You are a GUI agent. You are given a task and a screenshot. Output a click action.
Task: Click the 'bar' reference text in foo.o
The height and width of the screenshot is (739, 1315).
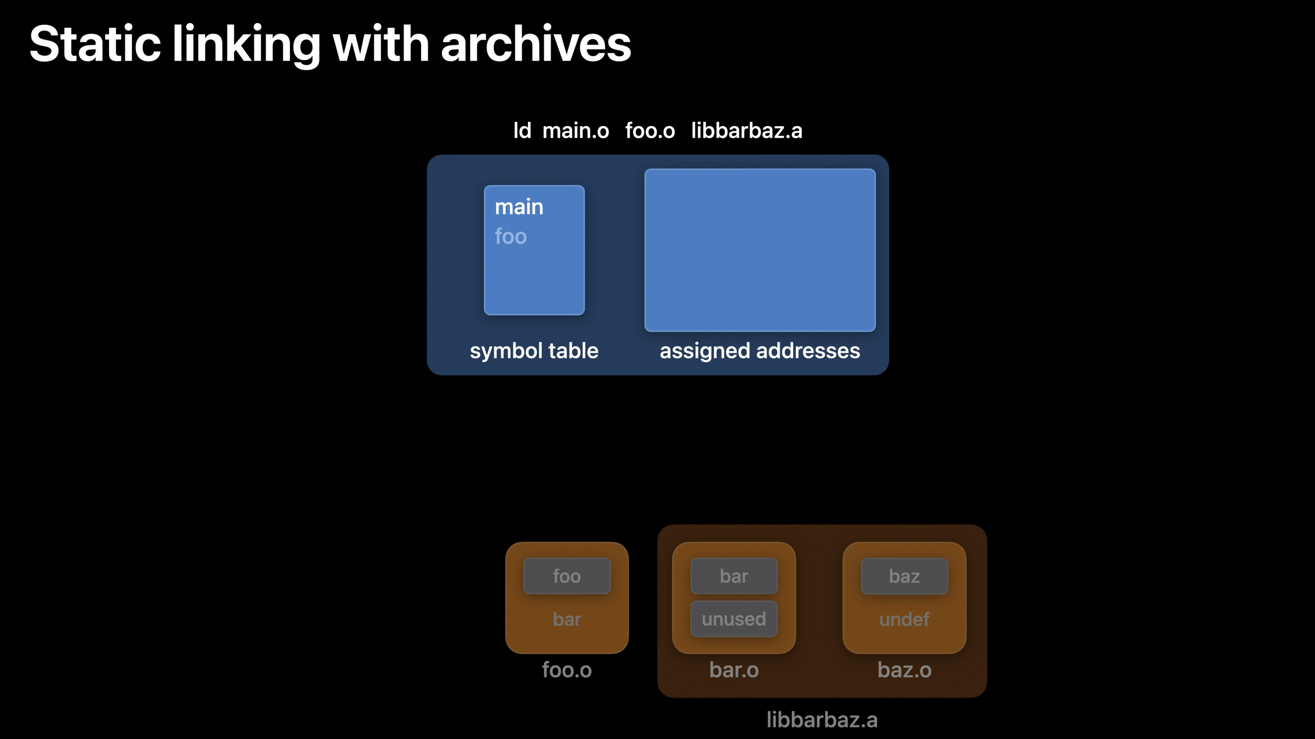pyautogui.click(x=567, y=619)
